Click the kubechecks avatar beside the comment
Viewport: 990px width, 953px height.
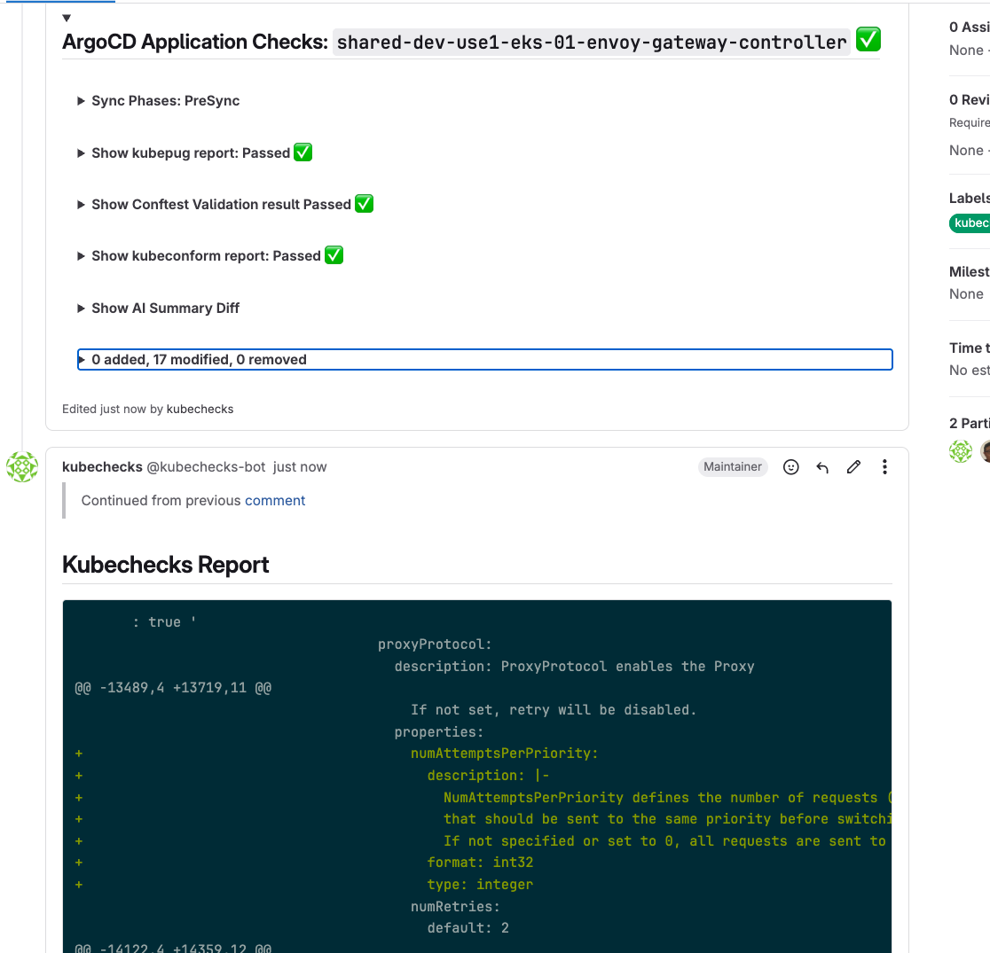pos(22,467)
